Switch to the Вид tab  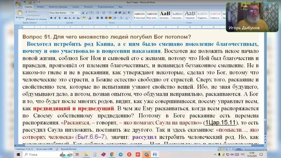coord(120,7)
